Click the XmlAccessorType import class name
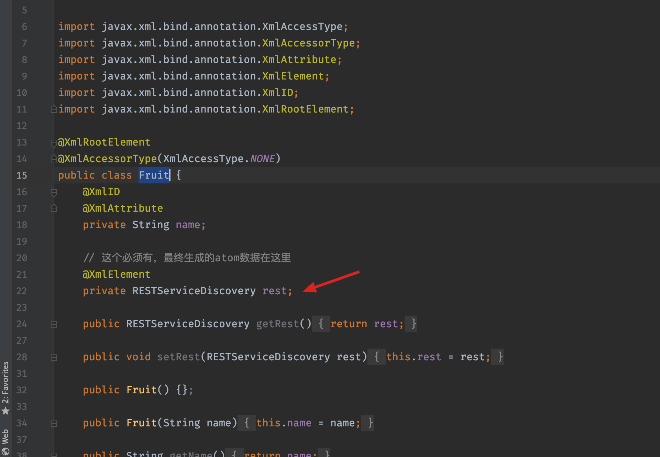 coord(308,43)
